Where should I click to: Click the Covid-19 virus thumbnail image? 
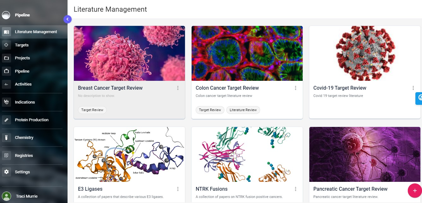[365, 53]
